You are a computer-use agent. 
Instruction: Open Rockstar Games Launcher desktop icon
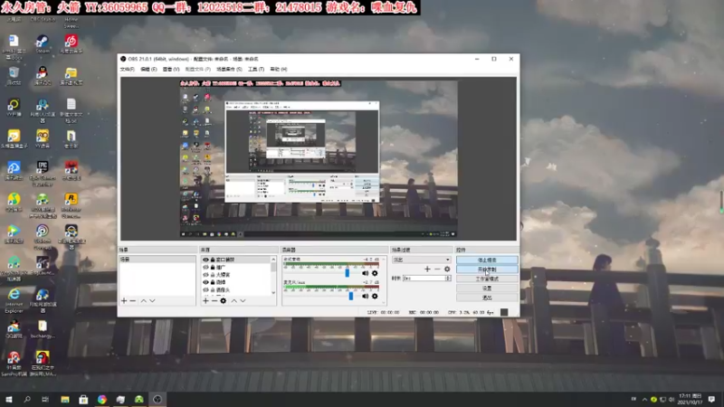[x=71, y=206]
